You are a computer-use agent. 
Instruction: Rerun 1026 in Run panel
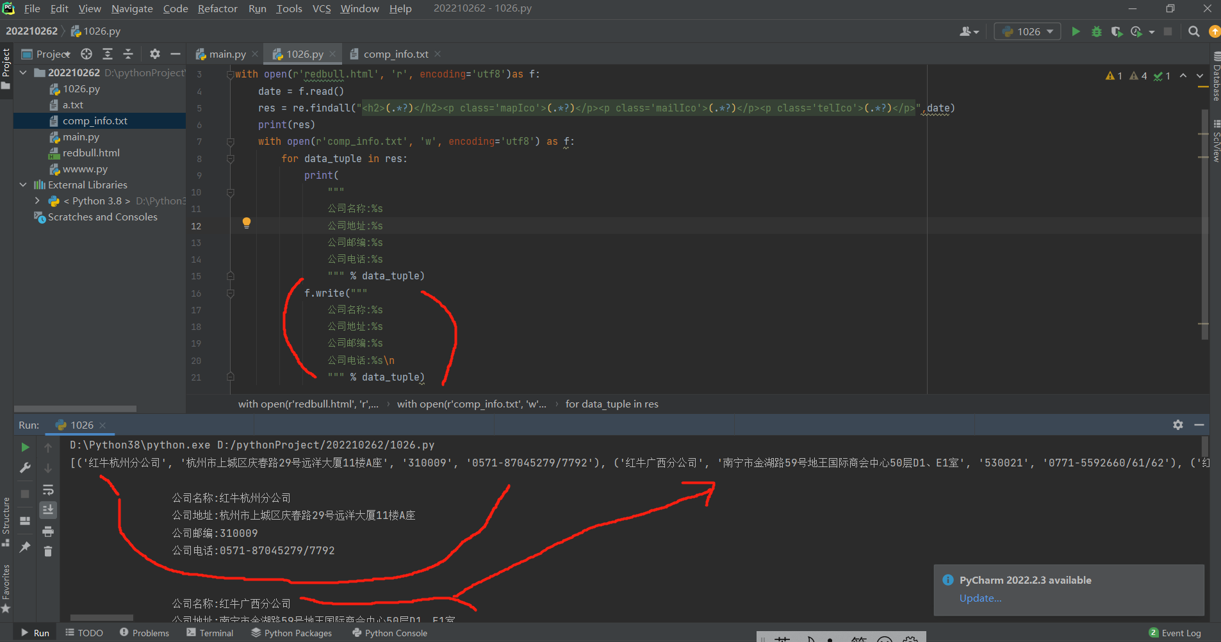pyautogui.click(x=25, y=447)
